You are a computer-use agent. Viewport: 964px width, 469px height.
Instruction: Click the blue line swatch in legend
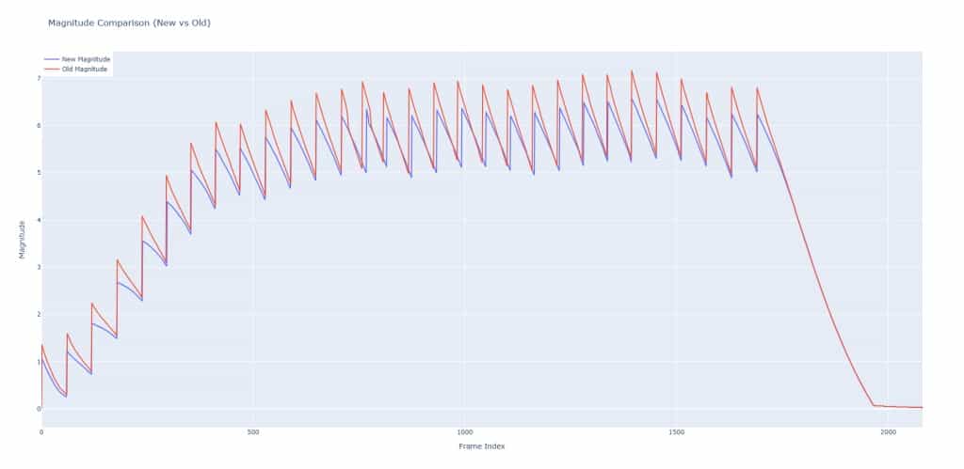[50, 59]
